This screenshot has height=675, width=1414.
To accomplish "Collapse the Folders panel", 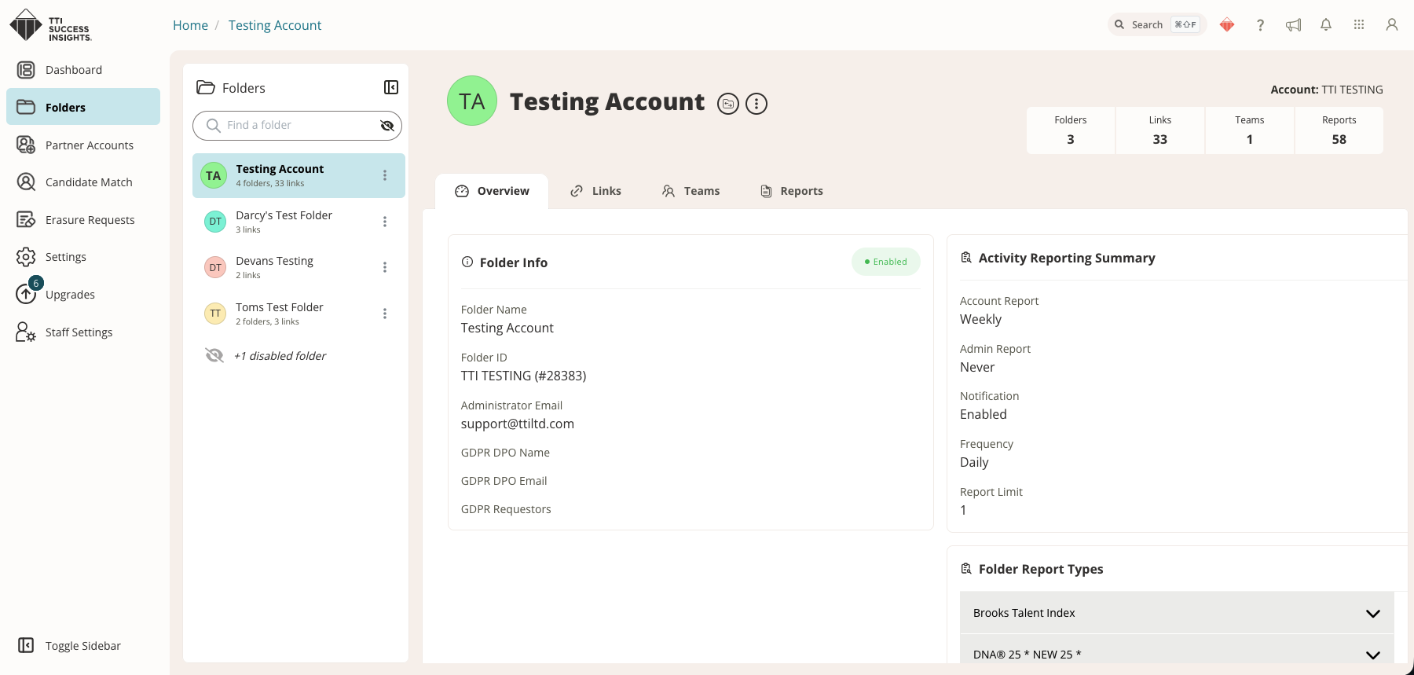I will (391, 87).
